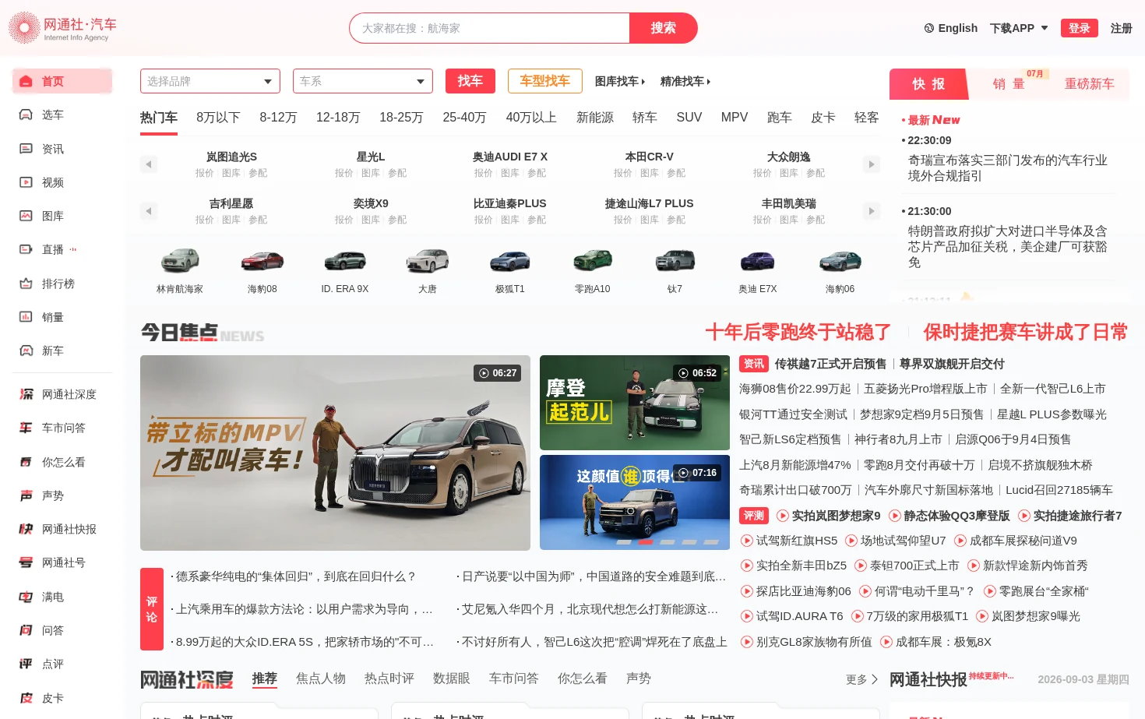This screenshot has height=719, width=1145.
Task: Click the 登录 login button
Action: coord(1079,28)
